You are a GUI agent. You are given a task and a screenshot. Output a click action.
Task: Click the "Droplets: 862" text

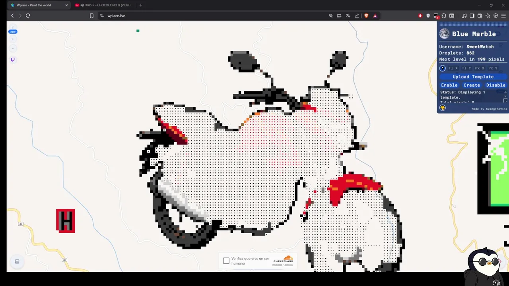[x=457, y=53]
